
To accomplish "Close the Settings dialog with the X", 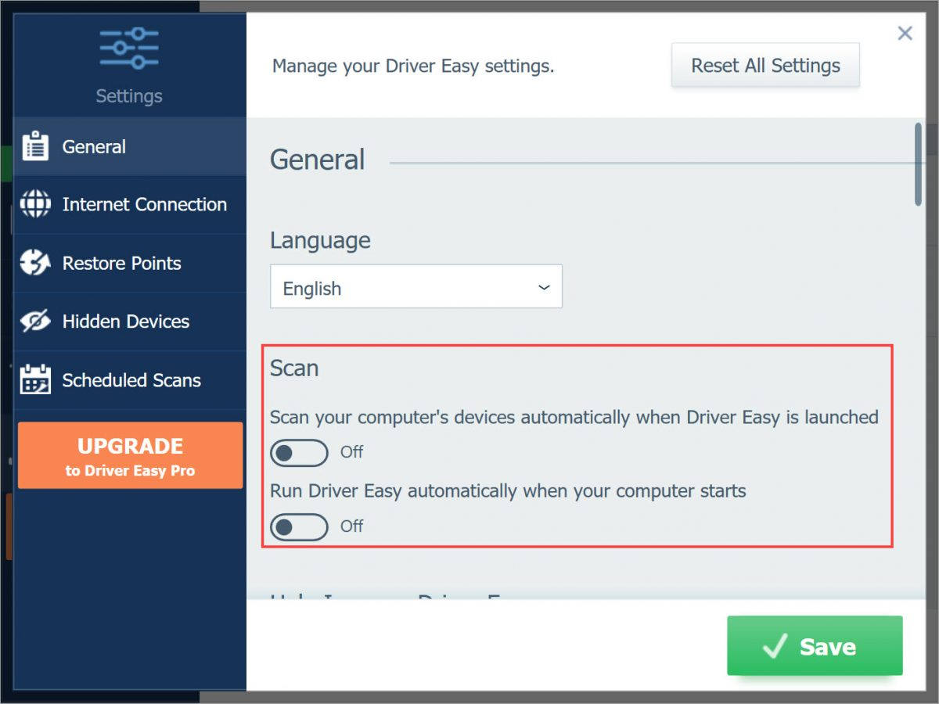I will [x=905, y=33].
